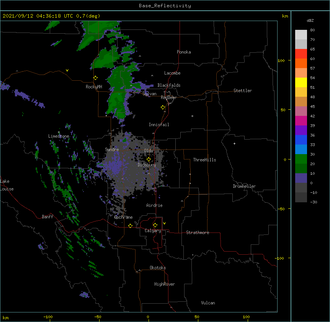Select the white plus marker north of Drumheller
The image size is (330, 322).
[234, 143]
